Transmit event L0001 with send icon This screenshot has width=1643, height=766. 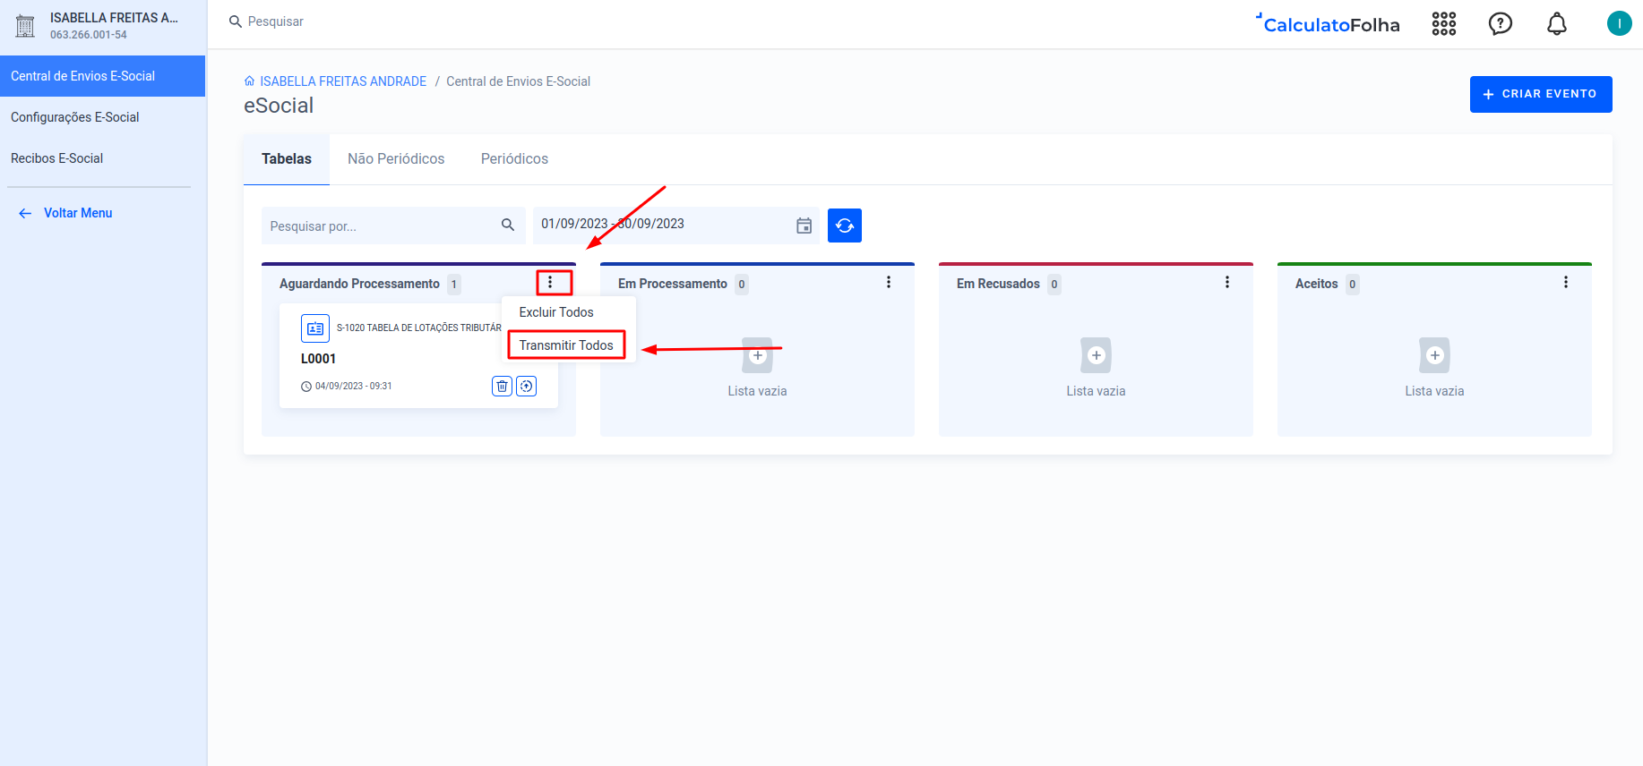(x=527, y=386)
